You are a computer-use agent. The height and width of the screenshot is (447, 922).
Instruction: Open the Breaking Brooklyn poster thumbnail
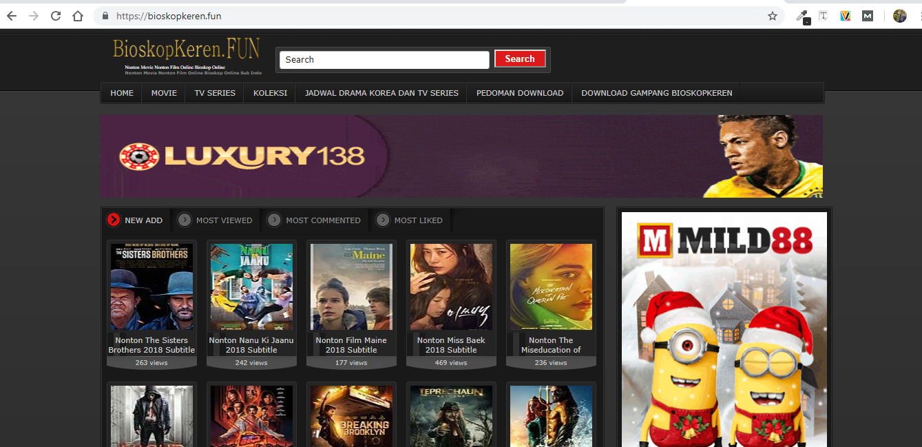[351, 416]
